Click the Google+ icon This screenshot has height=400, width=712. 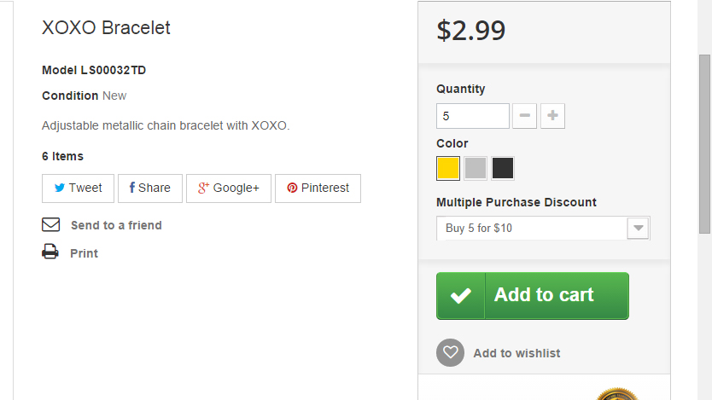[x=203, y=188]
